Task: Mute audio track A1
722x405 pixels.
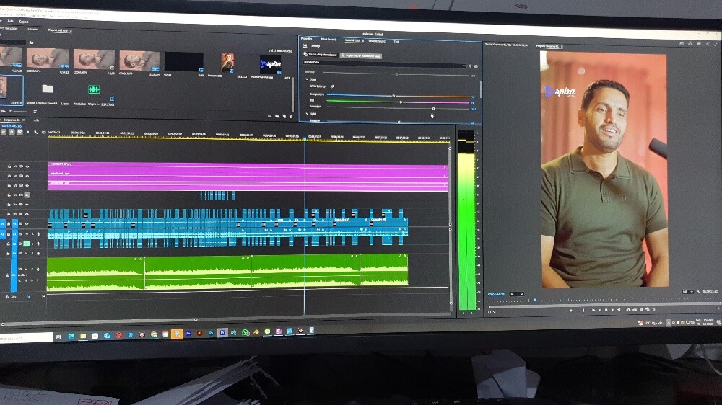Action: [27, 234]
